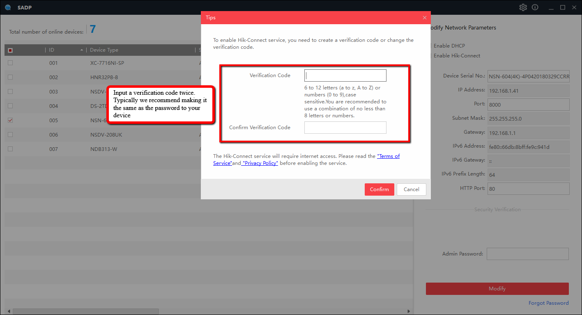Click the horizontal scrollbar under device list
The height and width of the screenshot is (315, 582).
pos(86,311)
